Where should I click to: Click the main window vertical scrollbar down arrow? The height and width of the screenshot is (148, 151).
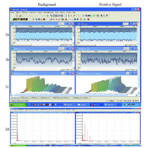139,93
